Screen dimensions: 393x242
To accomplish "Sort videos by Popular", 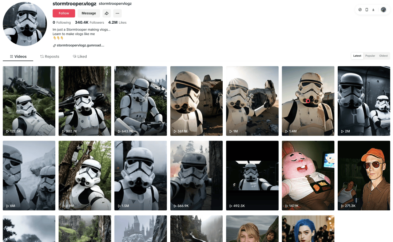I will [370, 56].
